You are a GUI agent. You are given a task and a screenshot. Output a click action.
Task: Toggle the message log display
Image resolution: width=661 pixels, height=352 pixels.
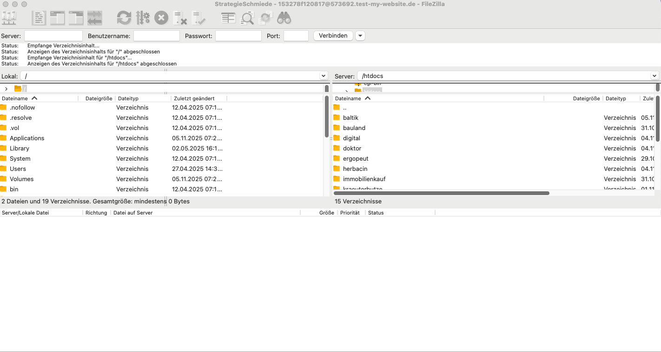39,18
